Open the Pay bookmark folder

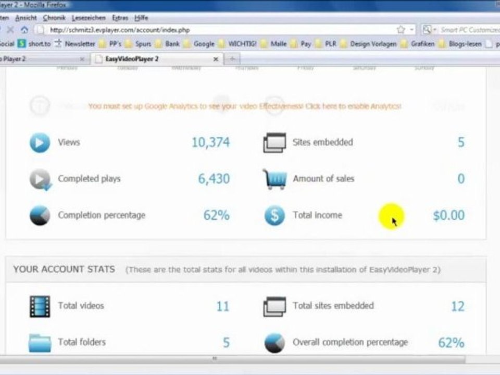301,44
